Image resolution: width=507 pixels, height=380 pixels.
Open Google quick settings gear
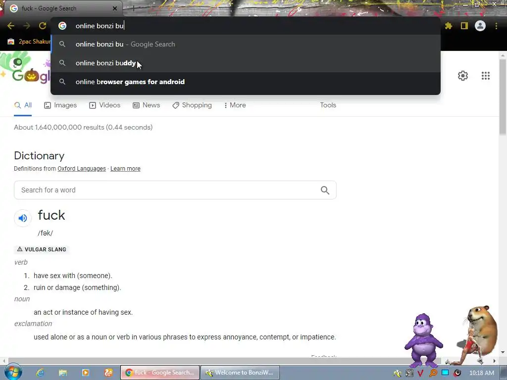point(463,76)
